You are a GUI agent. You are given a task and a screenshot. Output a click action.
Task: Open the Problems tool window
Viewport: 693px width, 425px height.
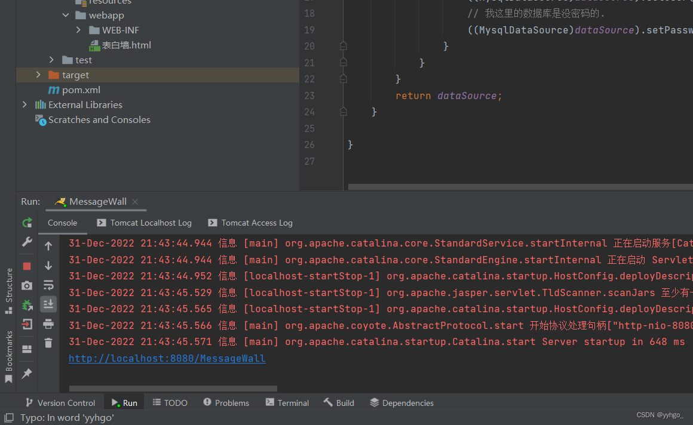pyautogui.click(x=226, y=403)
